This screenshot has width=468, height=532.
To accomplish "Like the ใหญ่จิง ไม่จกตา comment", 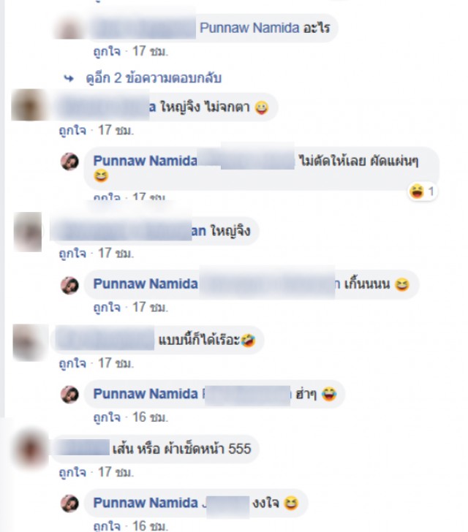I will 72,131.
